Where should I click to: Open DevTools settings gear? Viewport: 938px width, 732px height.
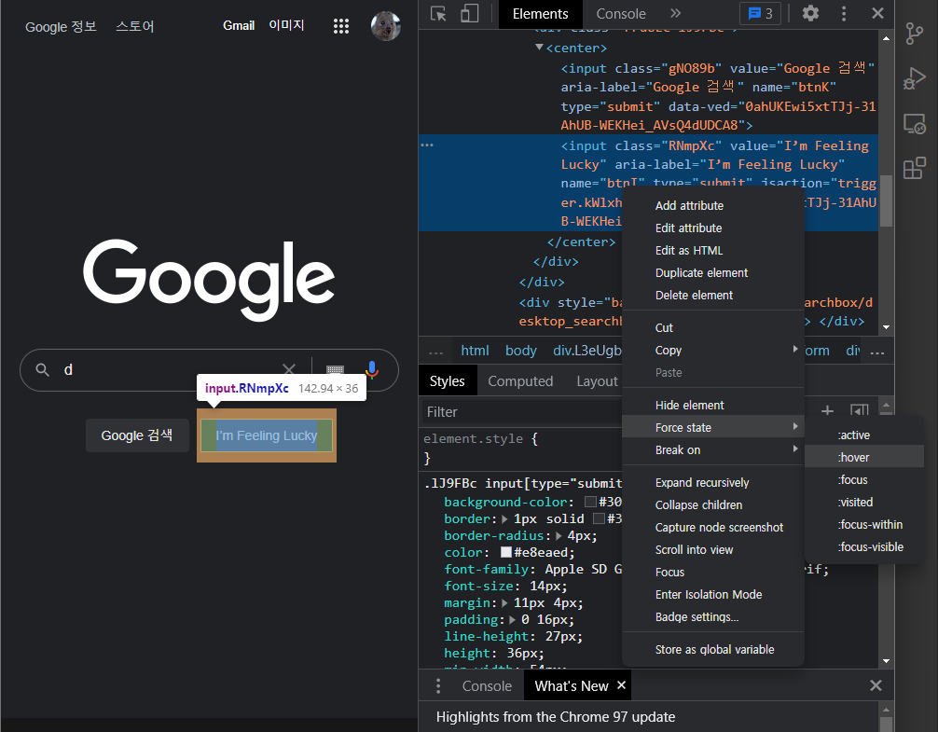click(x=810, y=13)
